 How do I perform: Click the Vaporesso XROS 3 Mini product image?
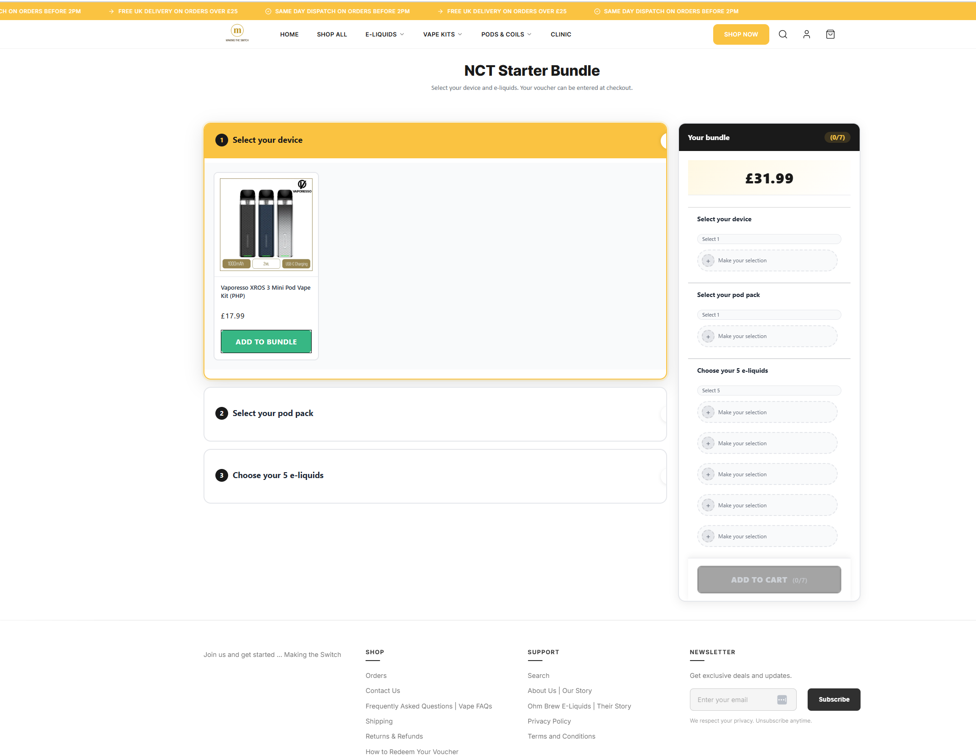tap(266, 224)
